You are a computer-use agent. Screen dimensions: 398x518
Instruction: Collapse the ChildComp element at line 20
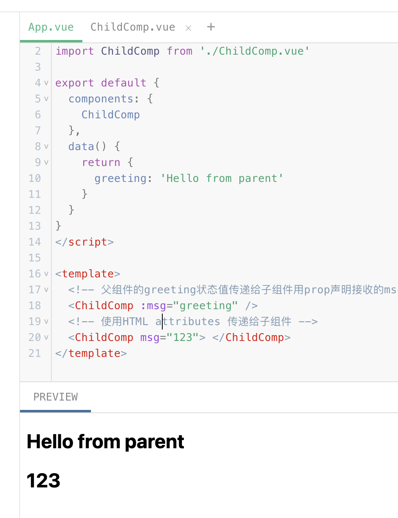[x=46, y=337]
